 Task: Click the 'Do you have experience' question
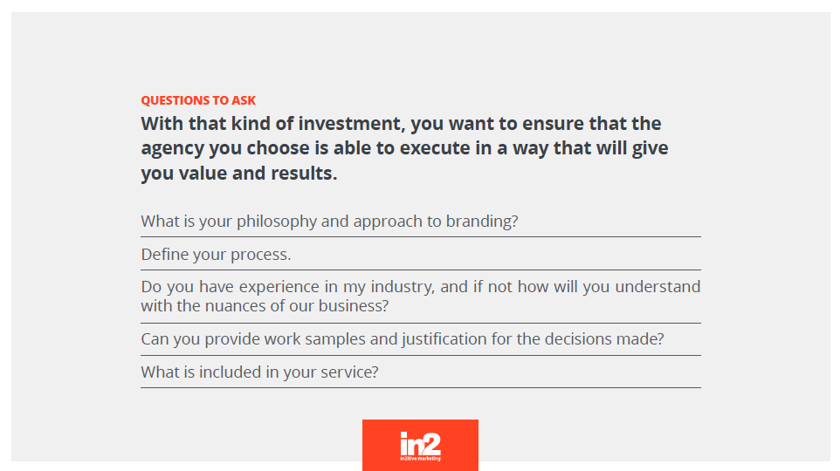pyautogui.click(x=421, y=296)
